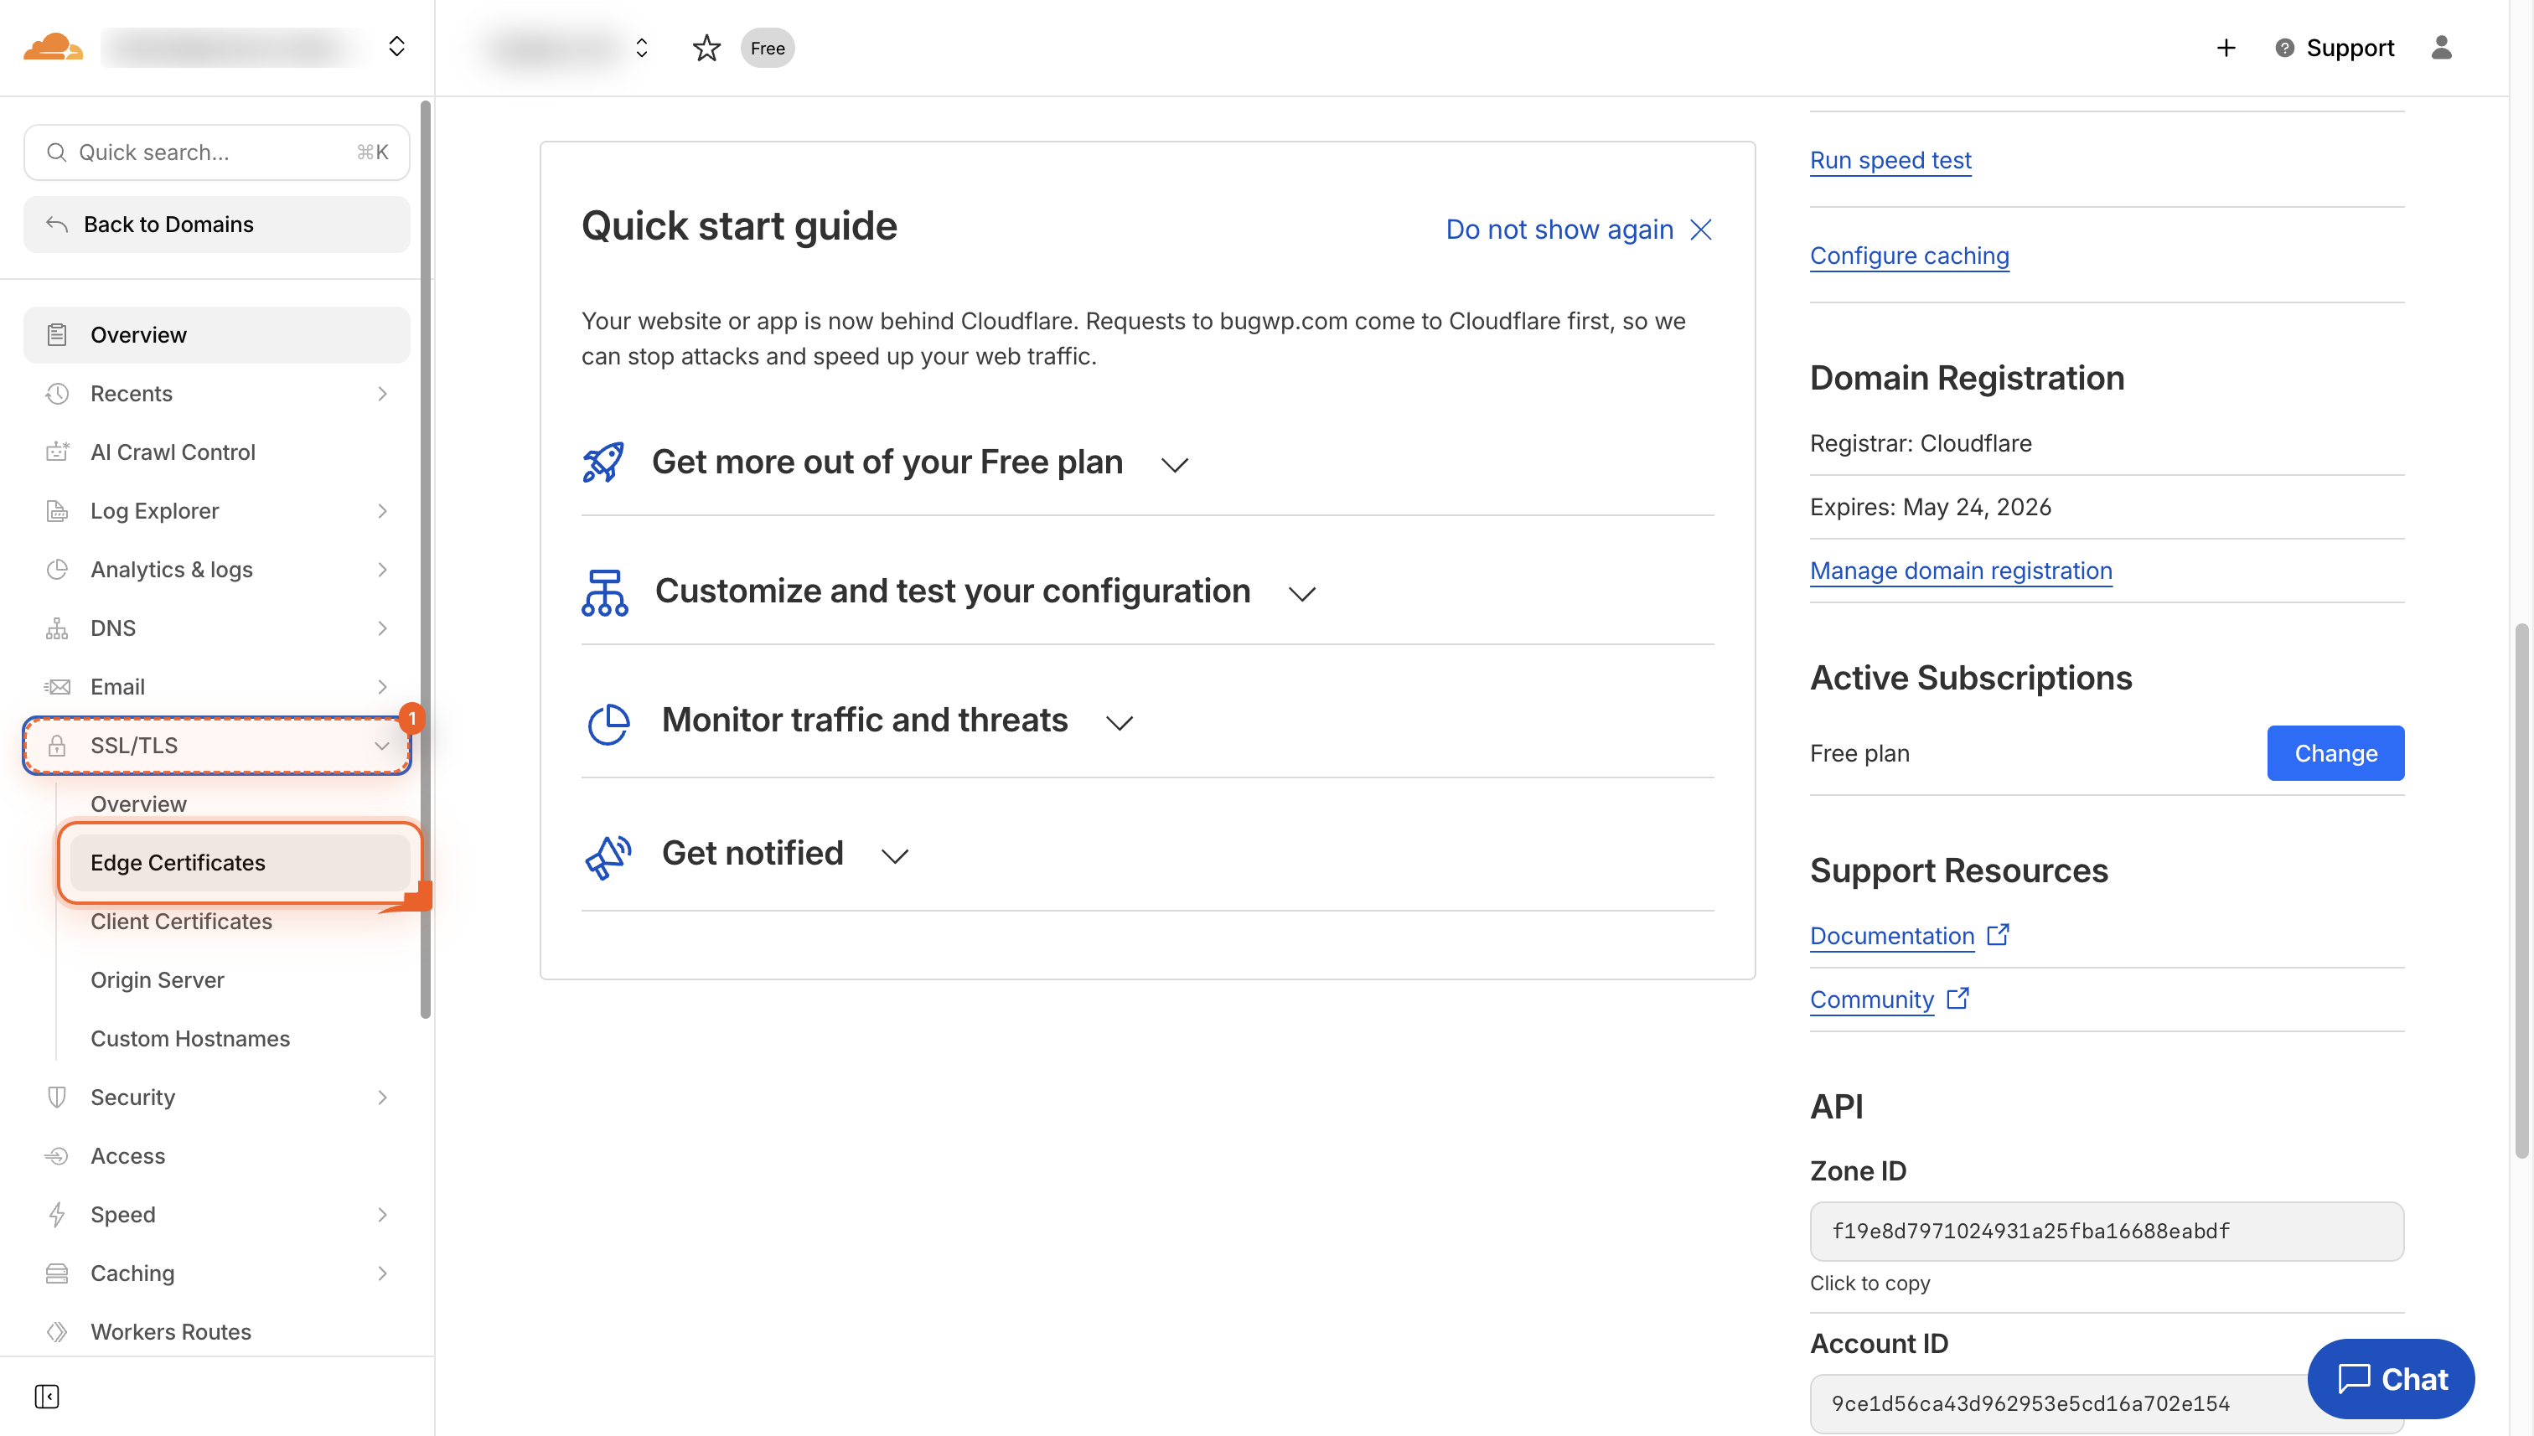Open Client Certificates from the SSL/TLS menu

(x=182, y=922)
